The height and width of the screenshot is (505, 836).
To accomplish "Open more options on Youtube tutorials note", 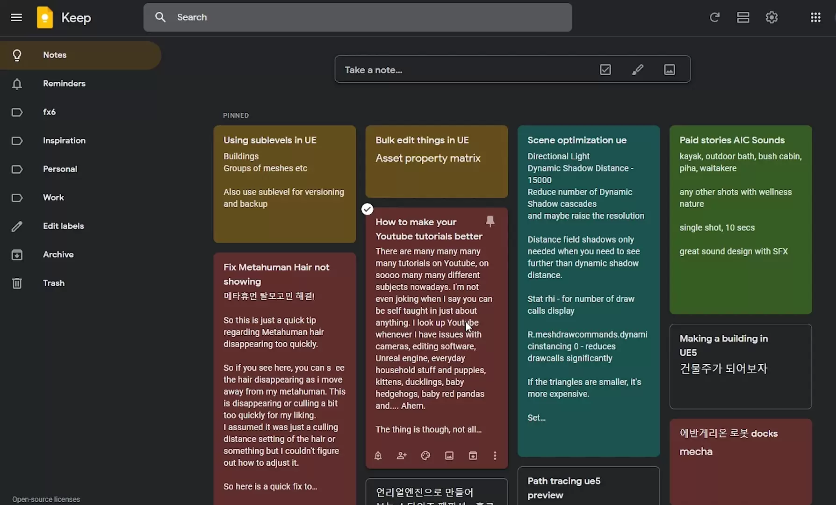I will 495,455.
